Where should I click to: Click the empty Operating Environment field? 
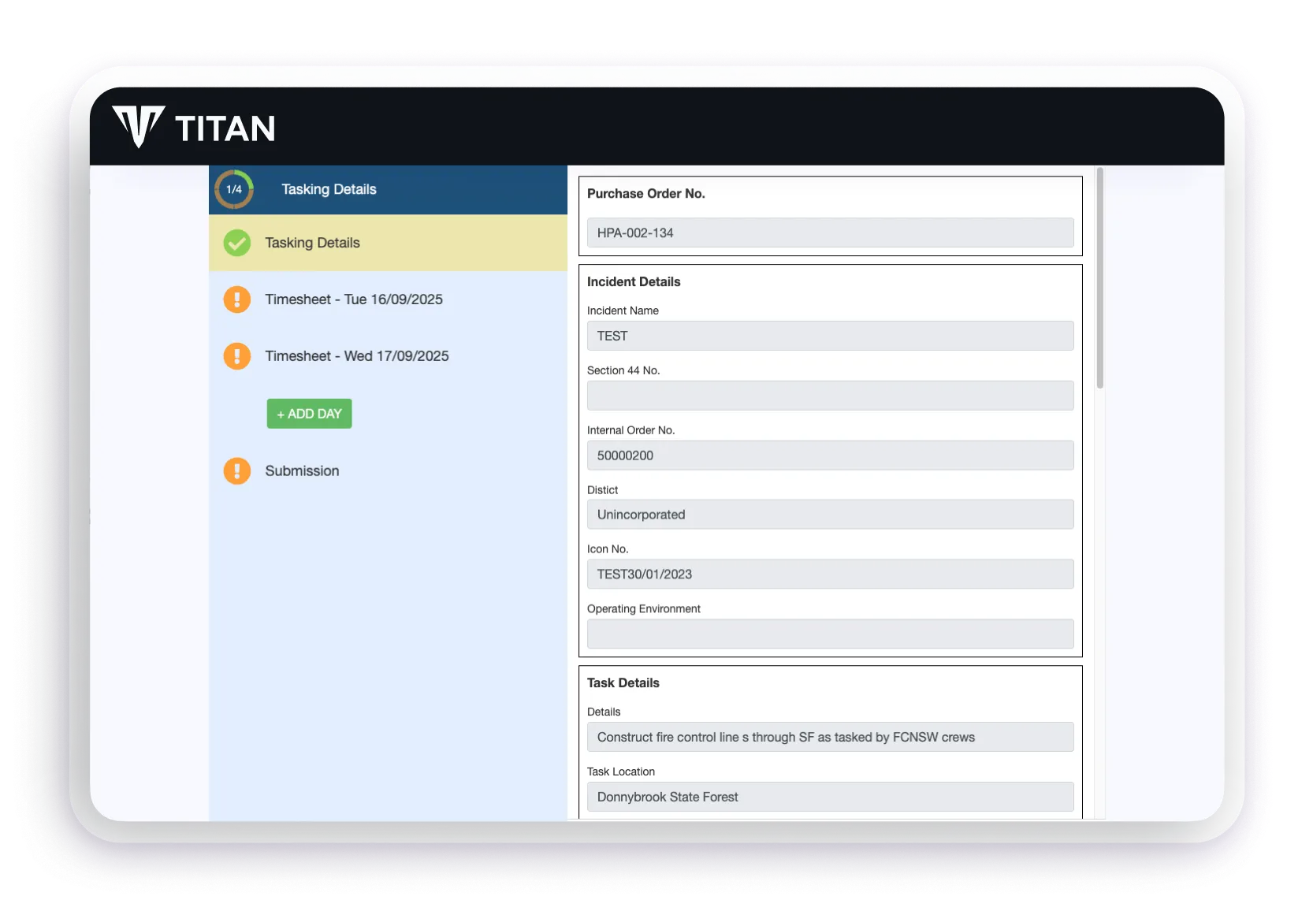(x=830, y=634)
